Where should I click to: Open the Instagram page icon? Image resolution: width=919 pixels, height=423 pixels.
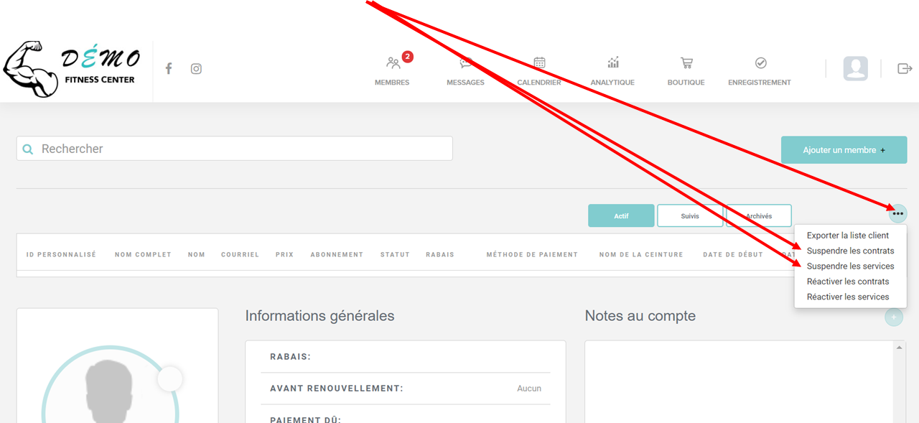click(196, 69)
